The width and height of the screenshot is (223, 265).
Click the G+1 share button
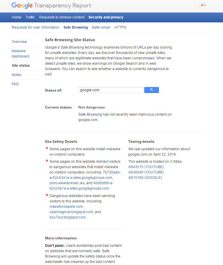(202, 5)
